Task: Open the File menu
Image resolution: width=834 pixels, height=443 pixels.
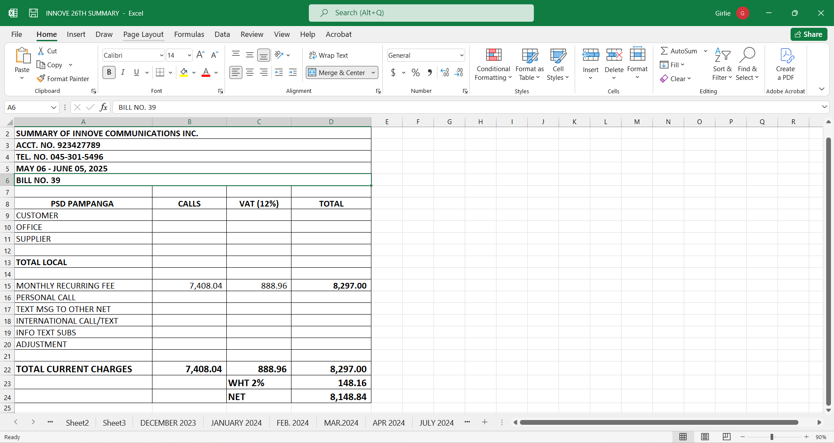Action: [17, 34]
